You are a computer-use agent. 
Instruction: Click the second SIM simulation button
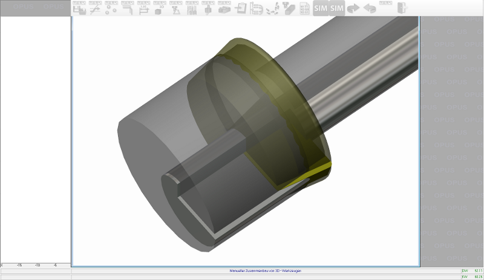[x=337, y=8]
